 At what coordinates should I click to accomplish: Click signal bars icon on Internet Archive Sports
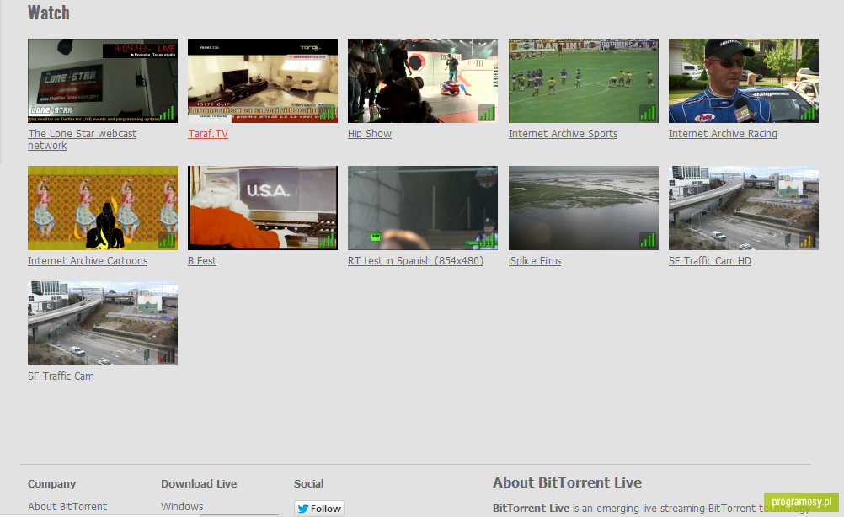[x=648, y=113]
